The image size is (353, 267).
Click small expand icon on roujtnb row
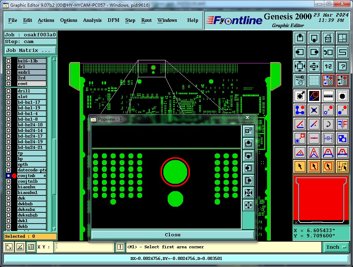(x=45, y=176)
